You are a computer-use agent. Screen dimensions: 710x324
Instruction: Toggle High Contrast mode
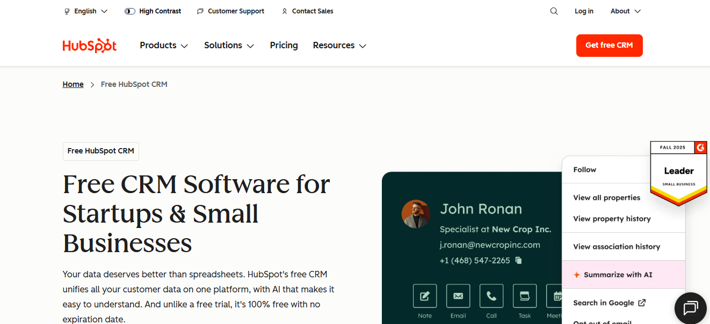pos(153,11)
